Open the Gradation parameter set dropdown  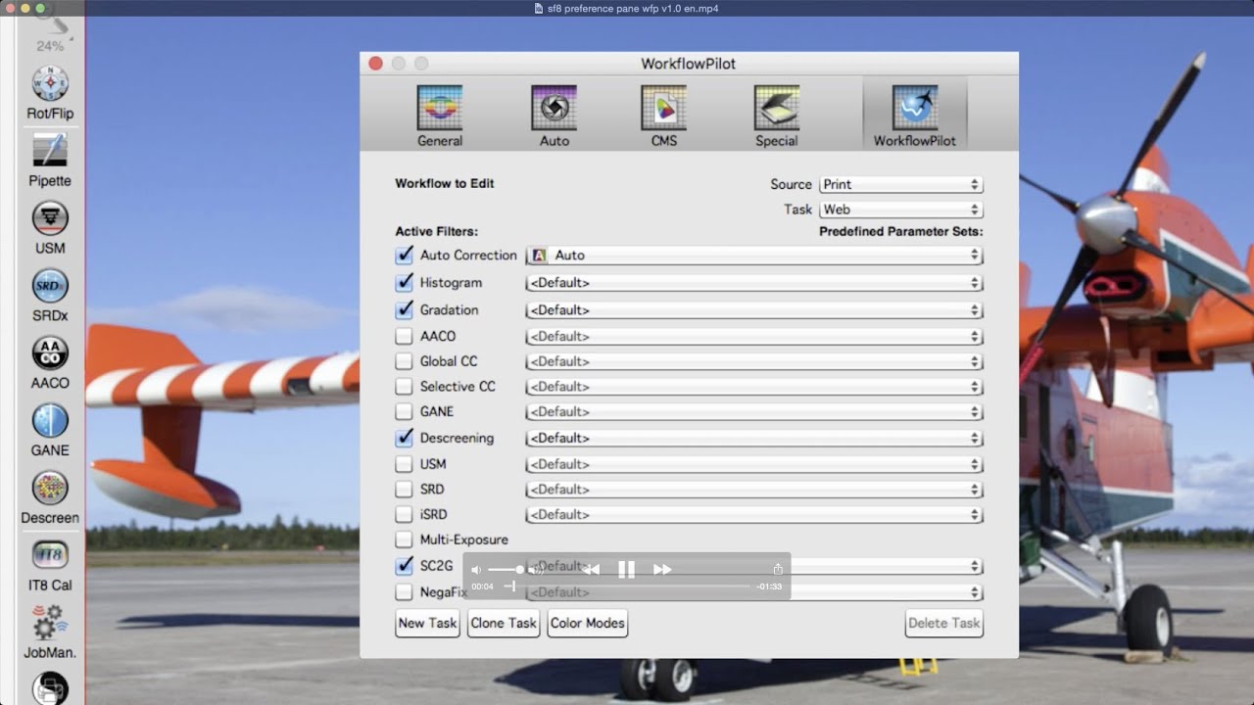pyautogui.click(x=754, y=310)
